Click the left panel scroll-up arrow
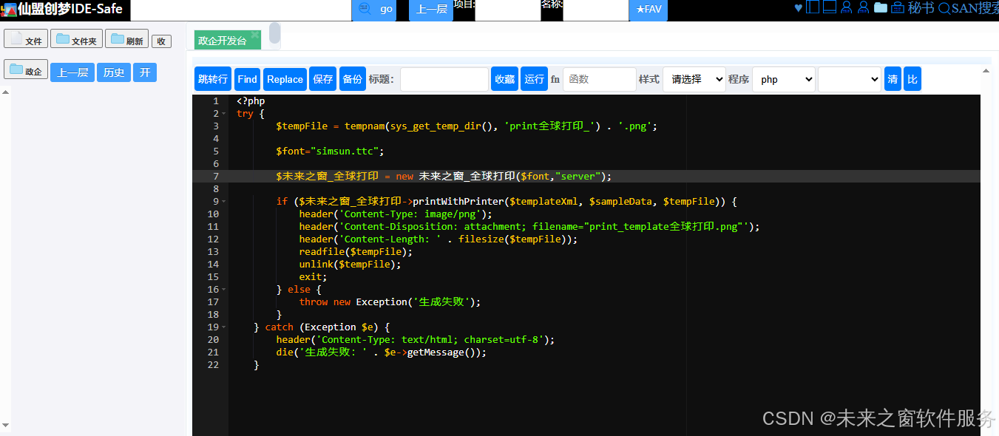Screen dimensions: 999x436 click(6, 92)
